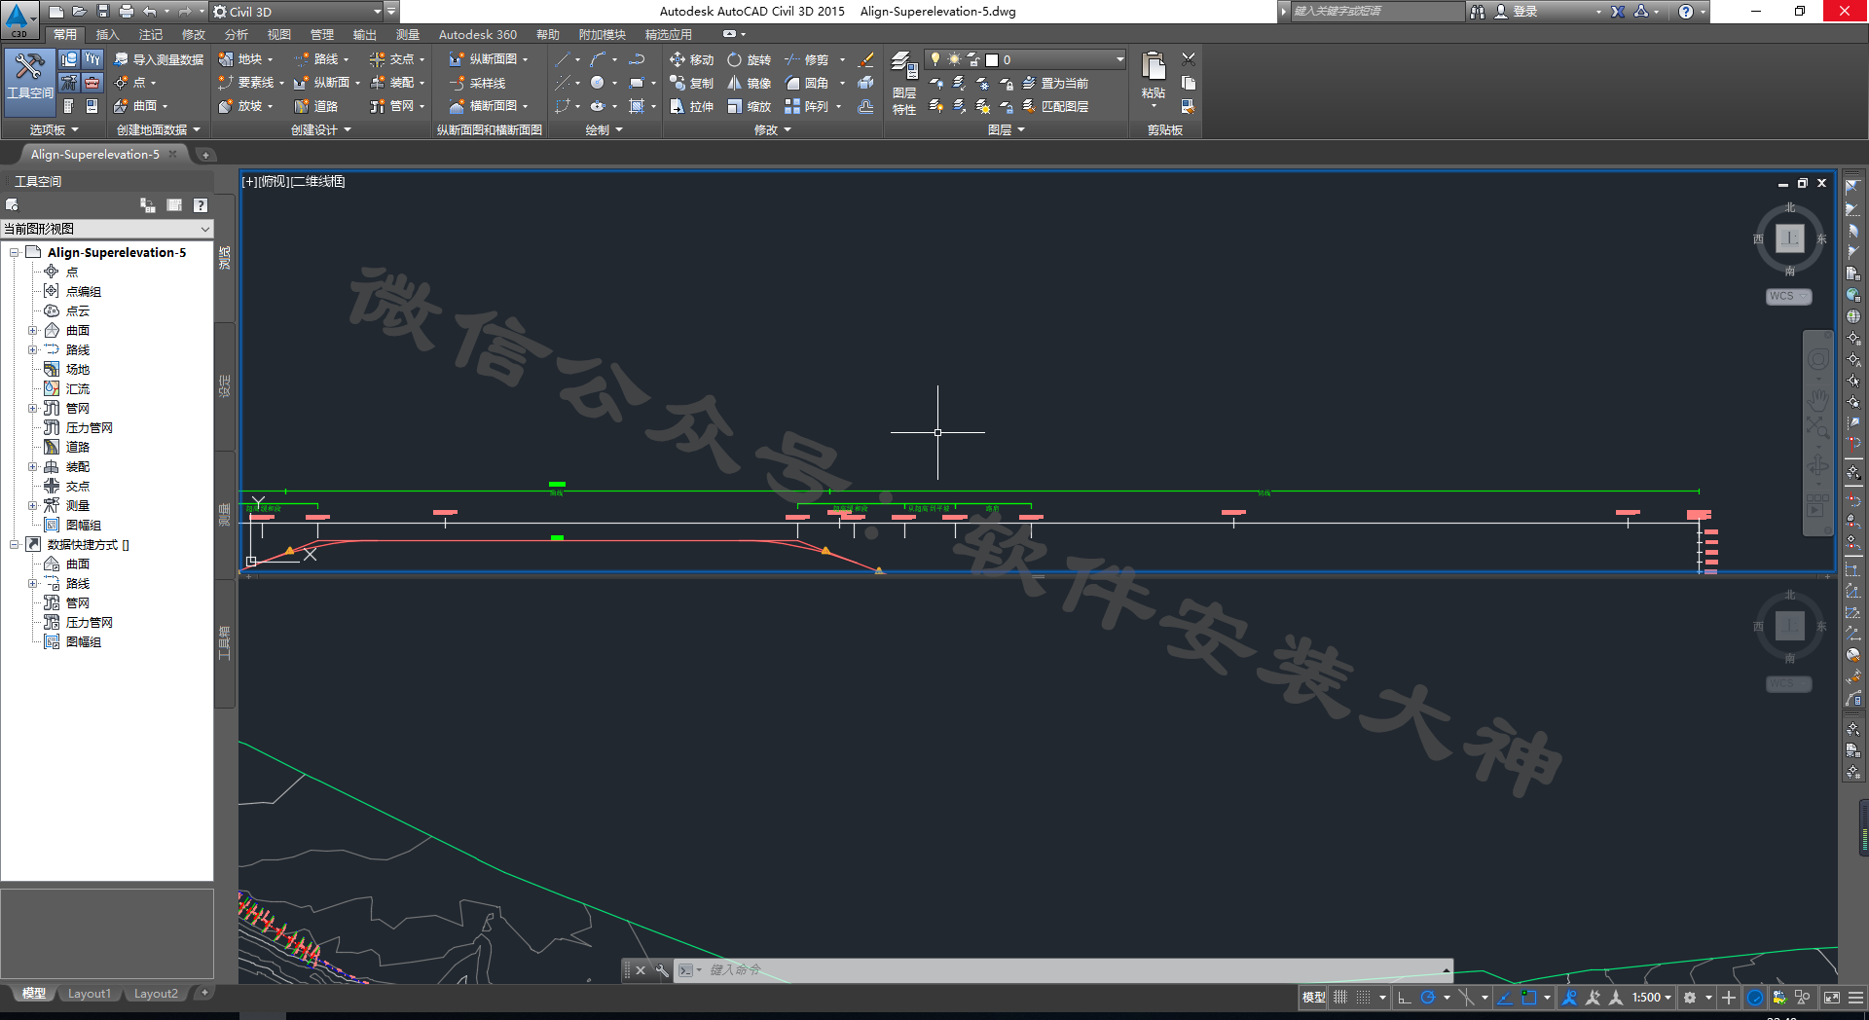Screen dimensions: 1869x1020
Task: Click the 模型 button in status bar
Action: [x=1314, y=998]
